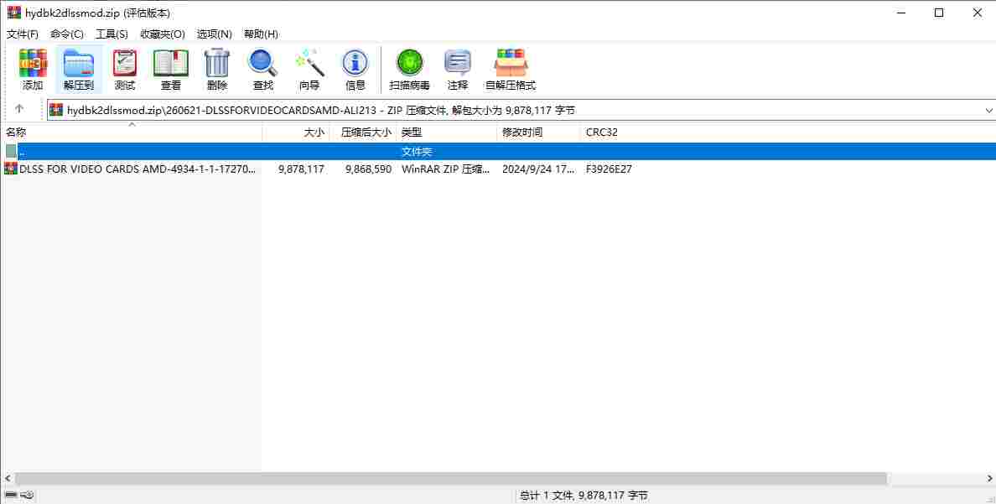Click the parent folder '..' icon
996x504 pixels.
pos(12,151)
